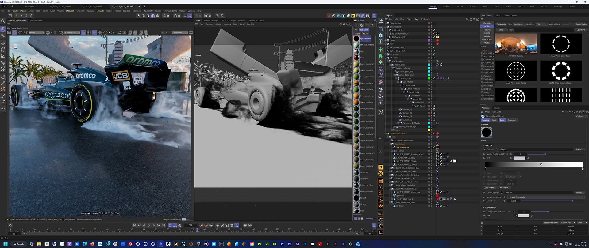Add a Cube primitive from the object palette
The width and height of the screenshot is (589, 248).
(380, 36)
